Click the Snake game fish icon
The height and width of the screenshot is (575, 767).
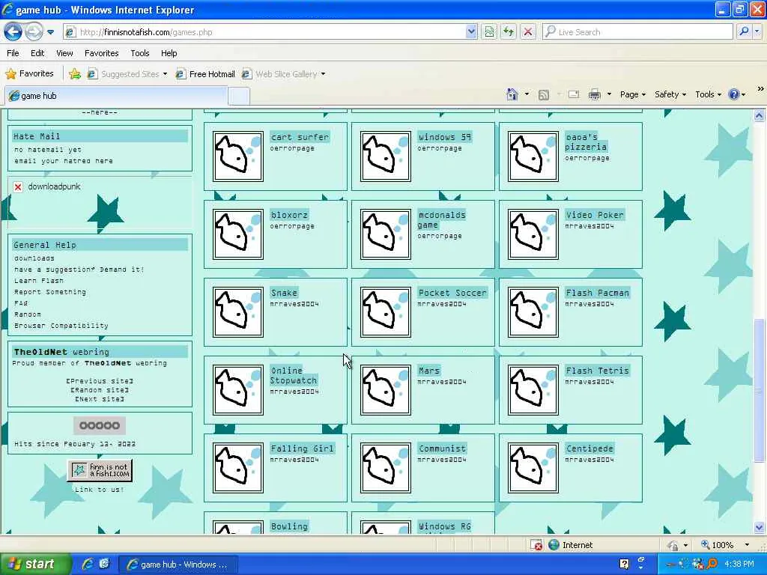click(x=238, y=312)
